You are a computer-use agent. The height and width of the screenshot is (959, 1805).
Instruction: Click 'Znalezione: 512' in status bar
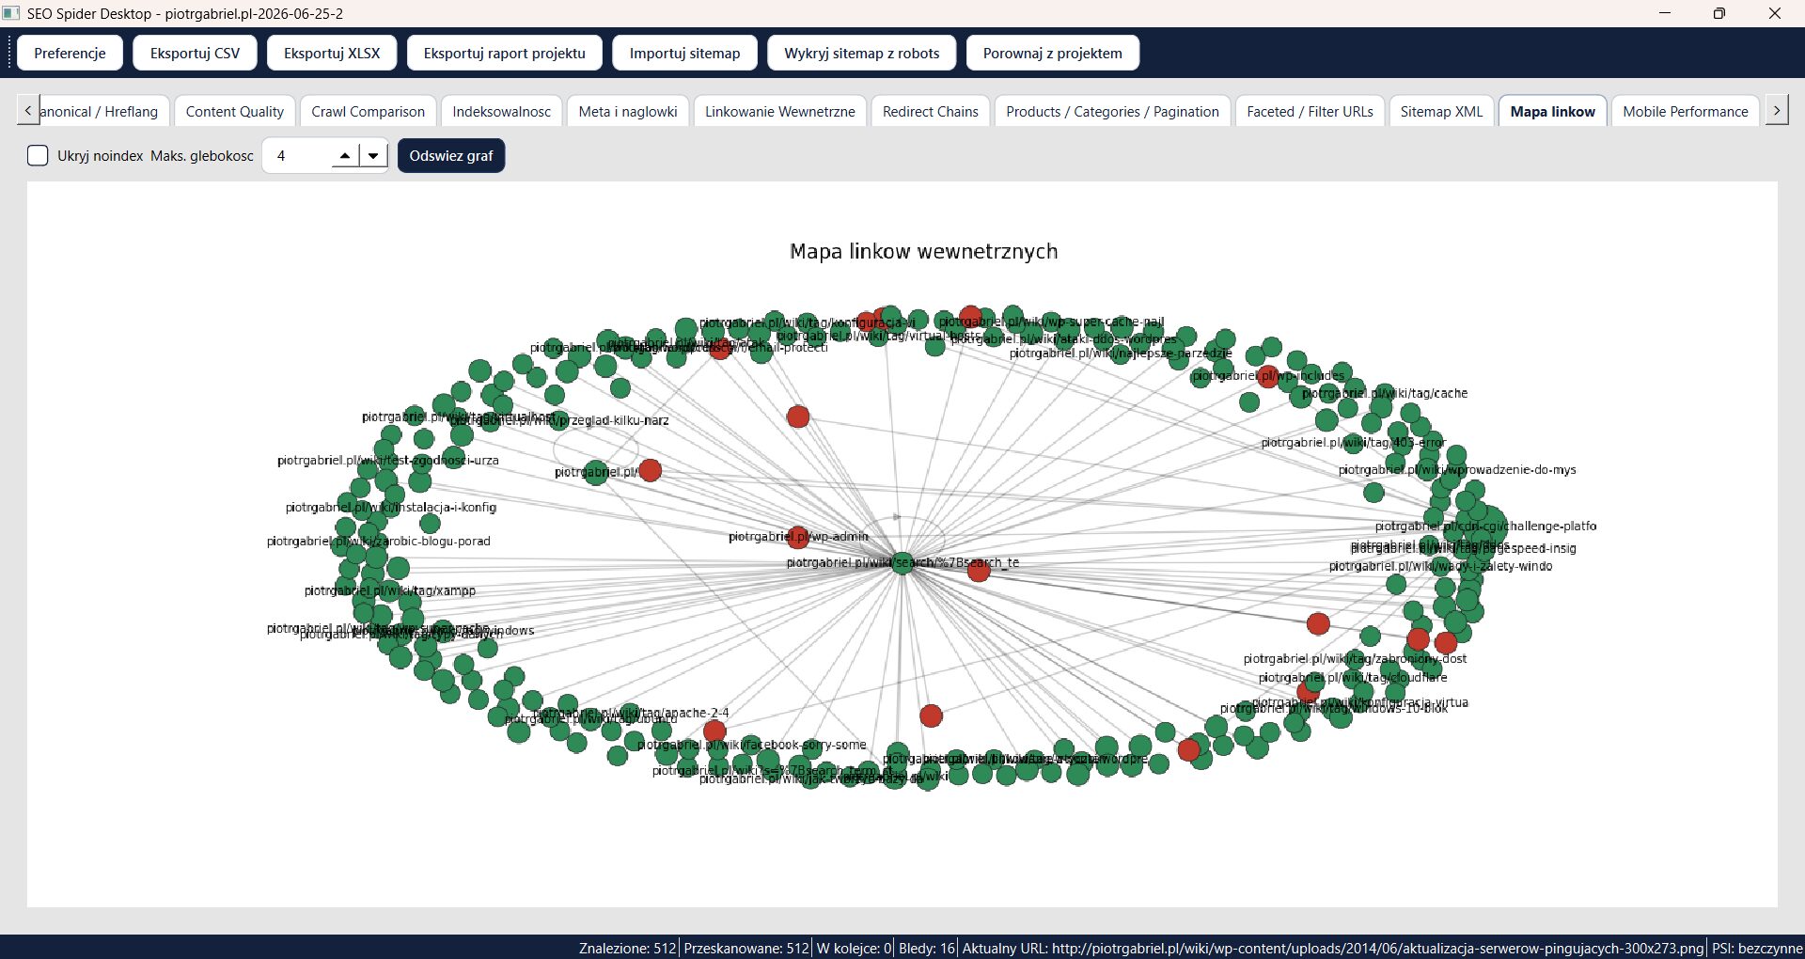(x=627, y=948)
